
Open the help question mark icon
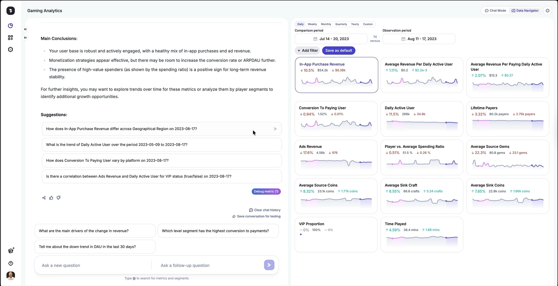[x=11, y=263]
